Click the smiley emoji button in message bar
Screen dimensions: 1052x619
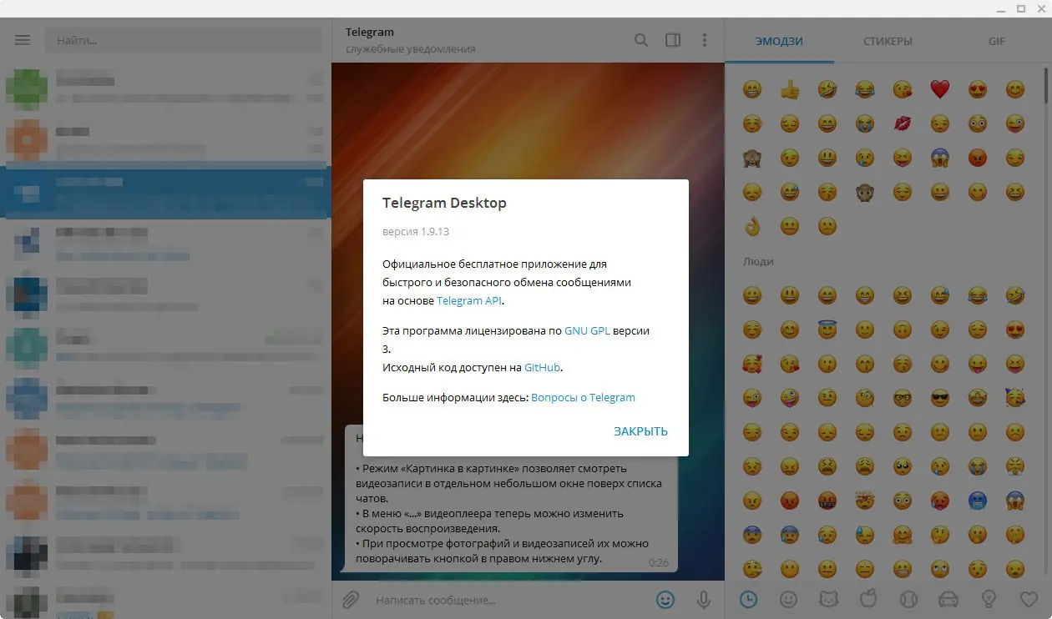pos(665,599)
